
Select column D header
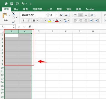(39, 32)
